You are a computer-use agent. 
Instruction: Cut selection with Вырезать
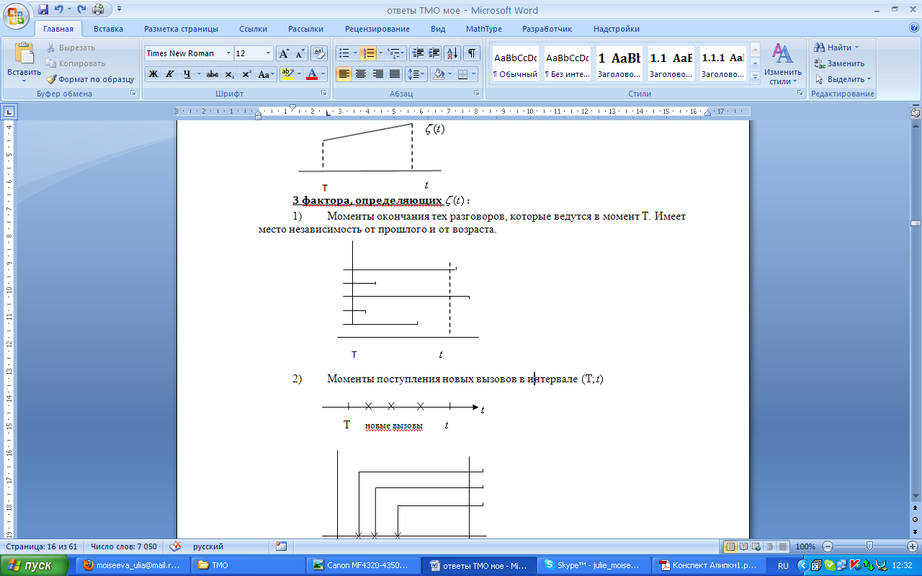(71, 48)
